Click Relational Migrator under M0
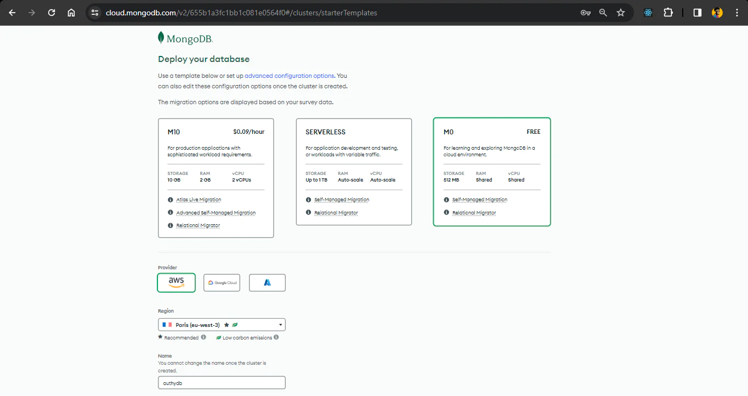Viewport: 748px width, 396px height. pyautogui.click(x=474, y=213)
